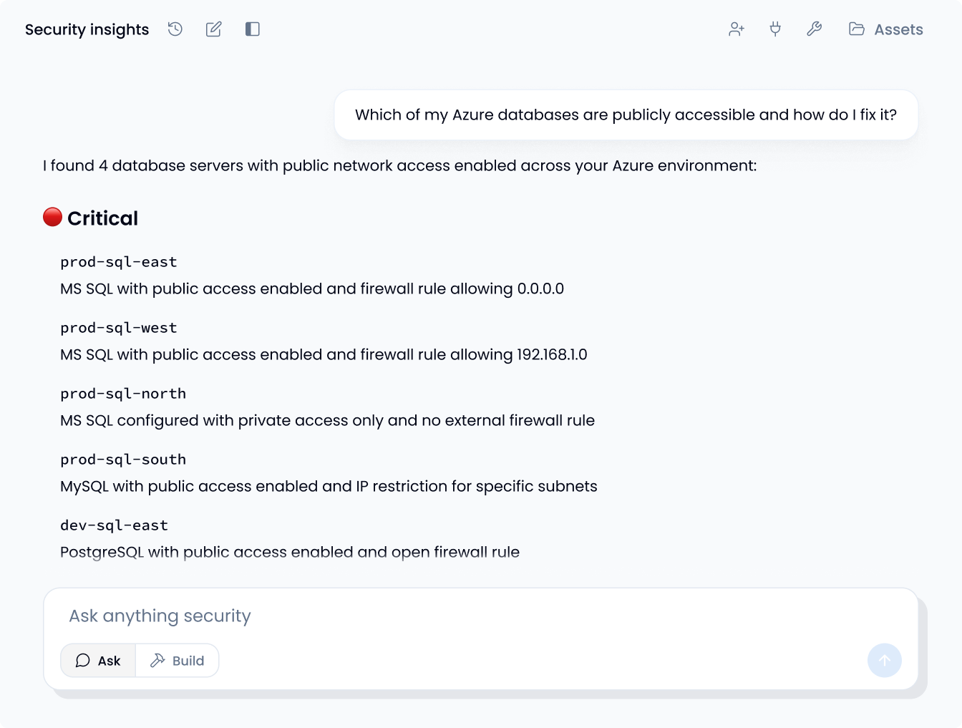Click the Critical section heading

pyautogui.click(x=102, y=218)
